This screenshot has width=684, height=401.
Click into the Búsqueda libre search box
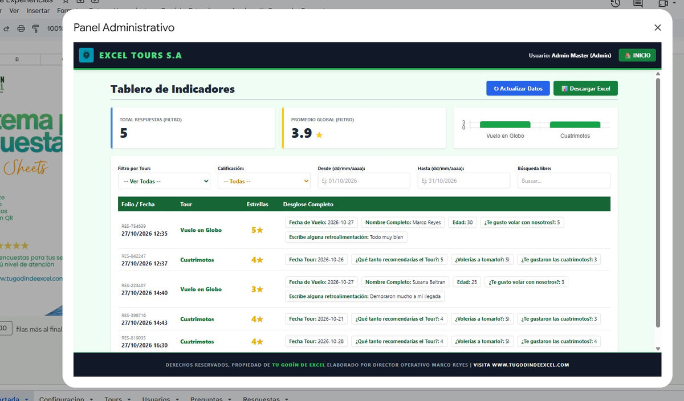564,181
